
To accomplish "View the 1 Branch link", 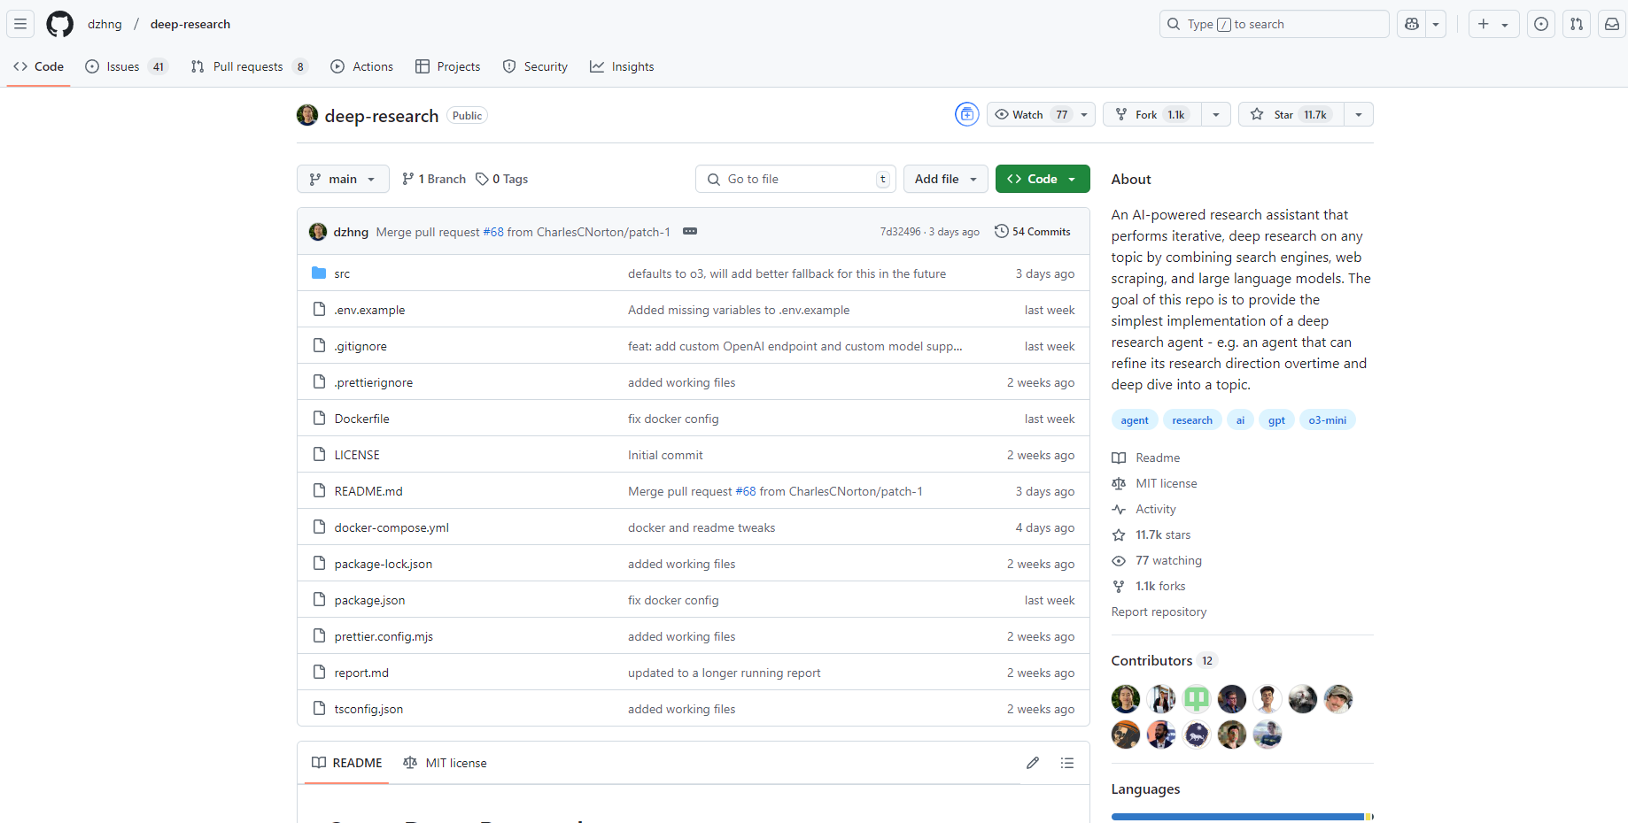I will point(434,179).
